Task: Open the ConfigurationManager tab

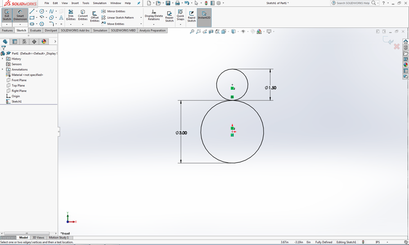Action: point(24,42)
